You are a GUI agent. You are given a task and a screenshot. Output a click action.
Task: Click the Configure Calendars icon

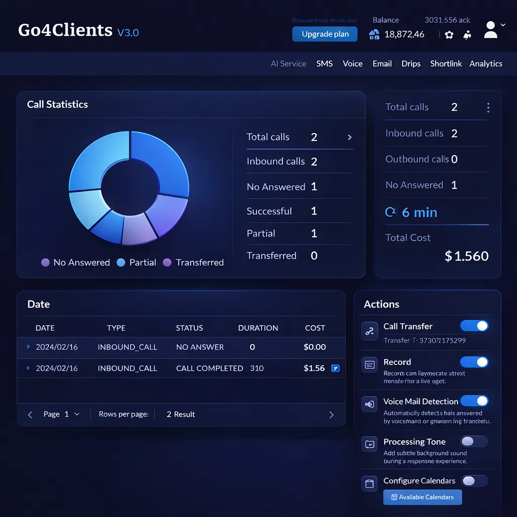[369, 484]
